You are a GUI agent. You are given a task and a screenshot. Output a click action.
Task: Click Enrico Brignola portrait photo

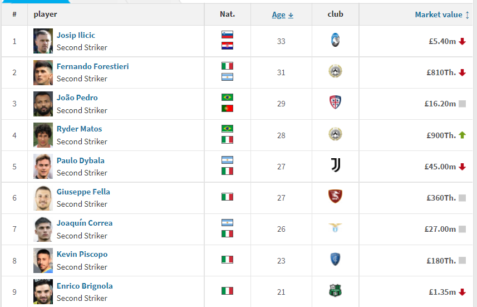(x=43, y=291)
